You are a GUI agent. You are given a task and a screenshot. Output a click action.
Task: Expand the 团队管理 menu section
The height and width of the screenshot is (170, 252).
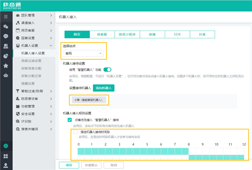click(33, 15)
